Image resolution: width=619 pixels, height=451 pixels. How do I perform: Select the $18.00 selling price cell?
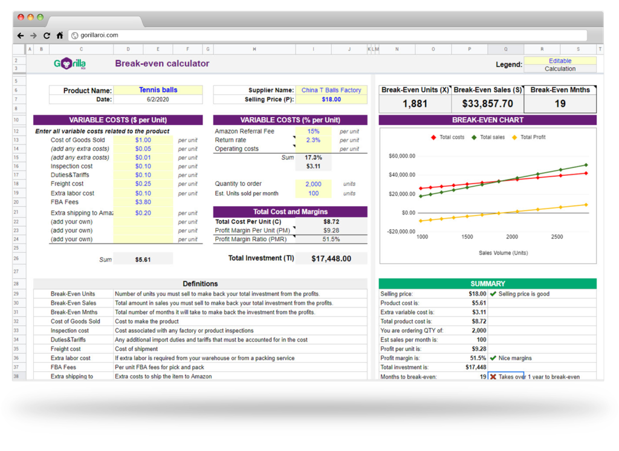pyautogui.click(x=331, y=100)
